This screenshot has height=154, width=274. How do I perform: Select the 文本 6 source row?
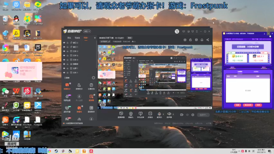79,55
